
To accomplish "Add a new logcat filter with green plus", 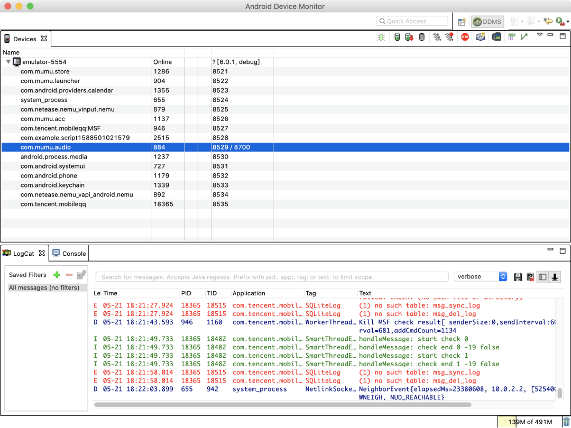I will tap(57, 275).
